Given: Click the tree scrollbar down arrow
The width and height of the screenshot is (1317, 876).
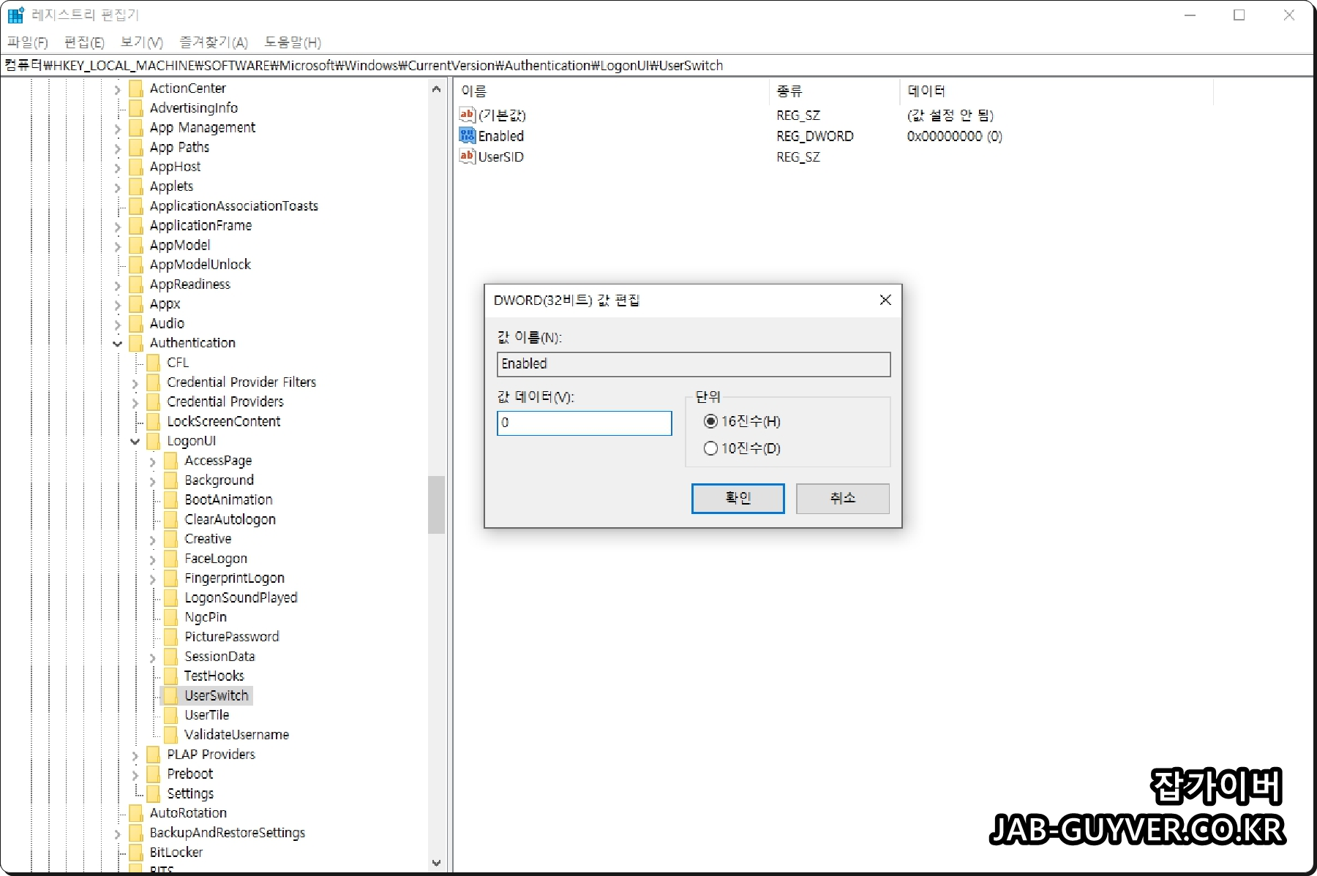Looking at the screenshot, I should (436, 863).
